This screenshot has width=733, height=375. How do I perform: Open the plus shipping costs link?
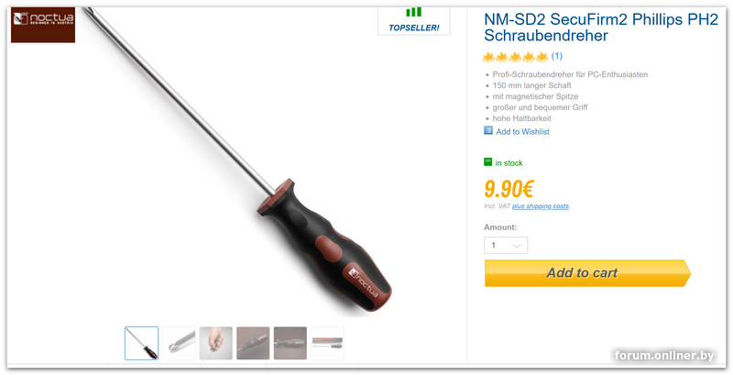[x=541, y=206]
